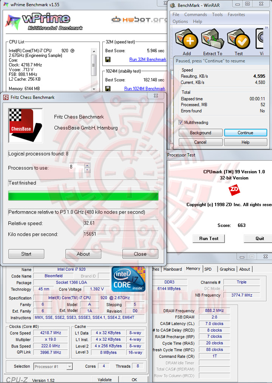Switch to the Graphics tab in CPU-Z
The height and width of the screenshot is (383, 272).
(x=227, y=269)
